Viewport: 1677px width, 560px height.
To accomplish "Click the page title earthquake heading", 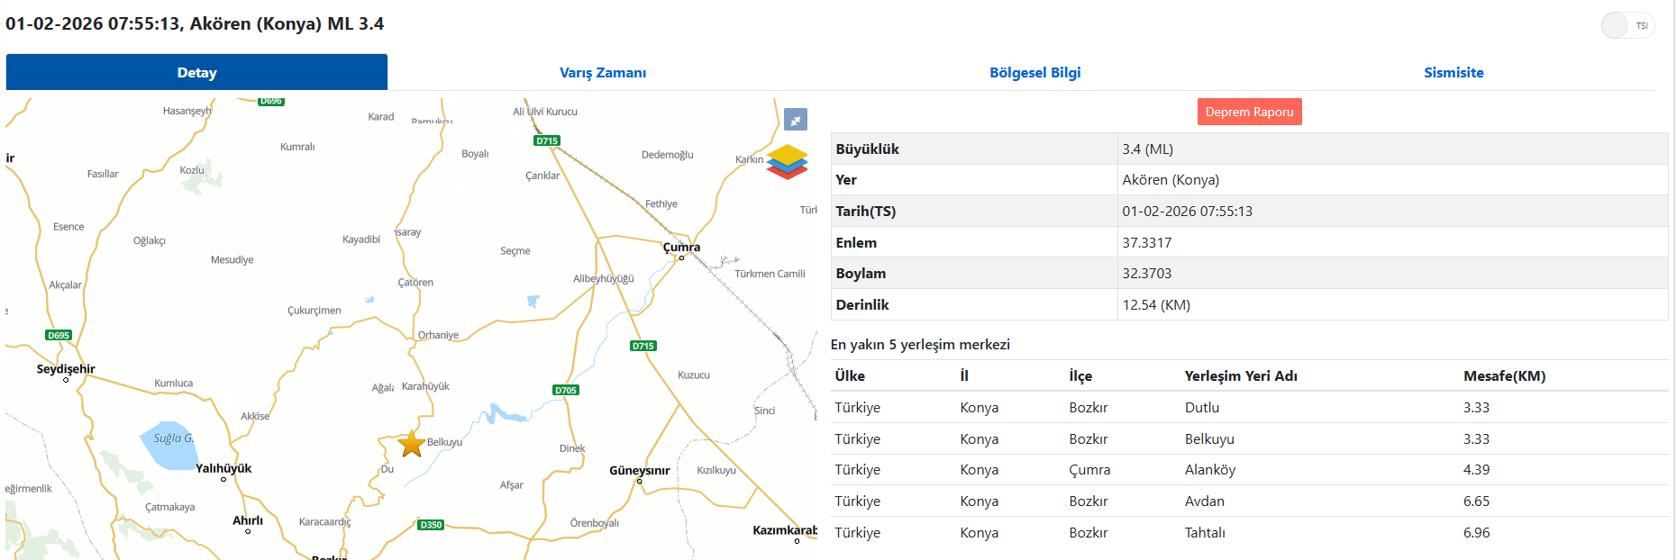I will 195,23.
